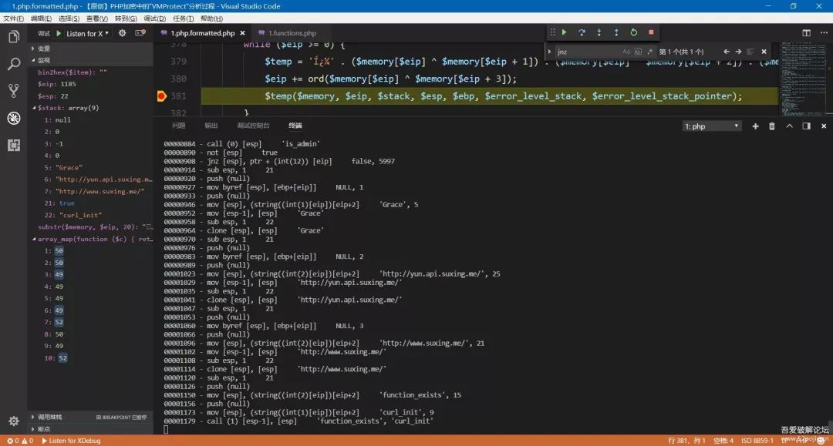This screenshot has height=446, width=833.
Task: Toggle match whole word in the find widget
Action: pos(638,52)
